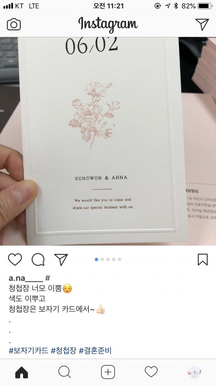Like the post with heart icon
Image resolution: width=216 pixels, height=385 pixels.
[15, 259]
